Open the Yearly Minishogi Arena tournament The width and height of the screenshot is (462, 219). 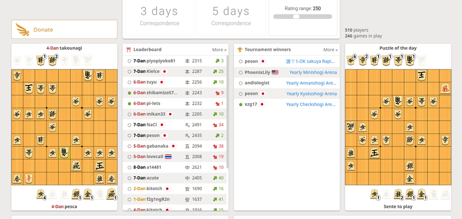(313, 72)
